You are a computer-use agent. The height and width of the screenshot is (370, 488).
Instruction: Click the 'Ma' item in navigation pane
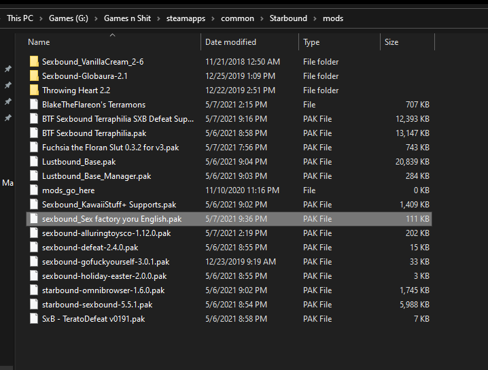7,183
